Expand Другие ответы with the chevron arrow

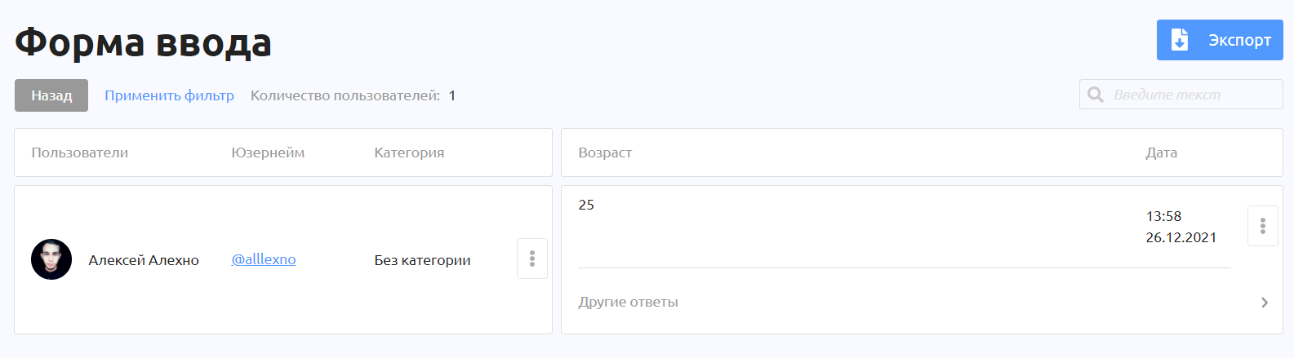[x=1265, y=303]
